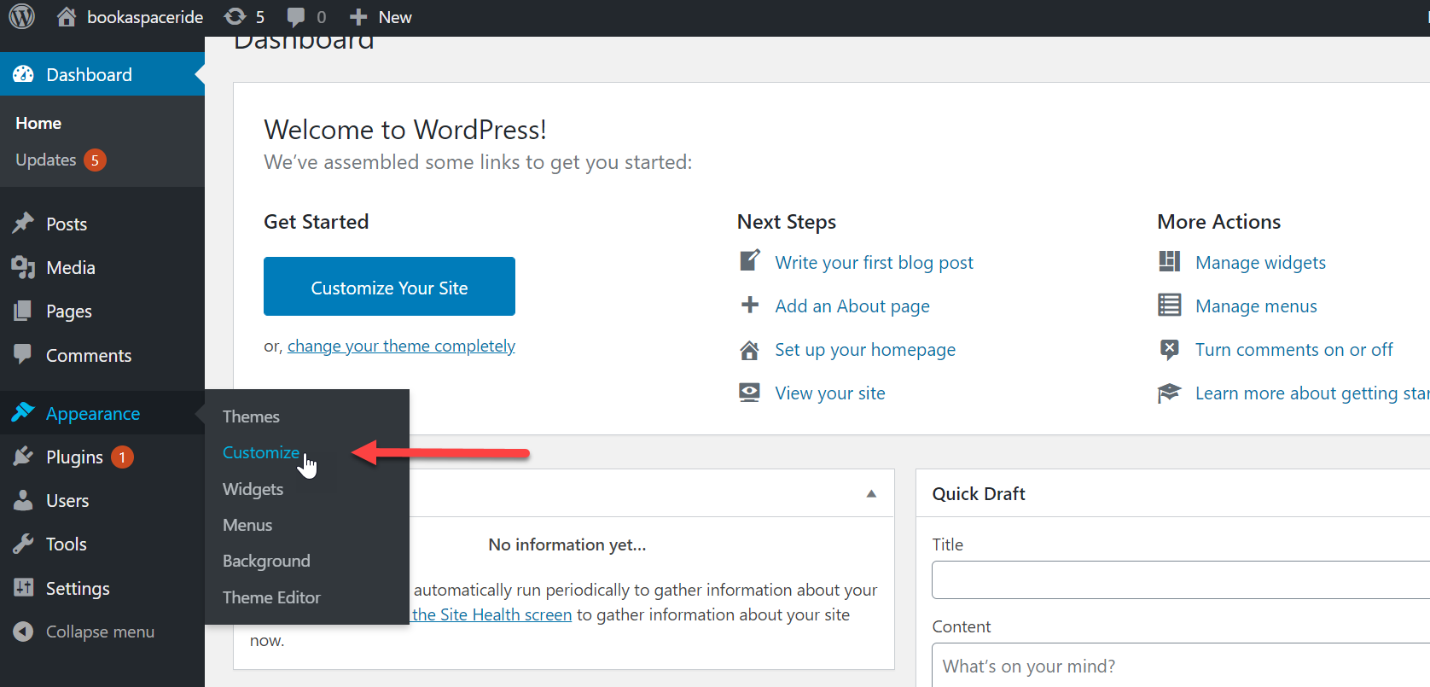Open the bookaspaceride site home icon
Screen dimensions: 1430x687
click(67, 16)
